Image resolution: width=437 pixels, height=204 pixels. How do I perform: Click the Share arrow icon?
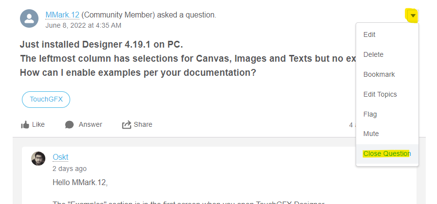127,125
